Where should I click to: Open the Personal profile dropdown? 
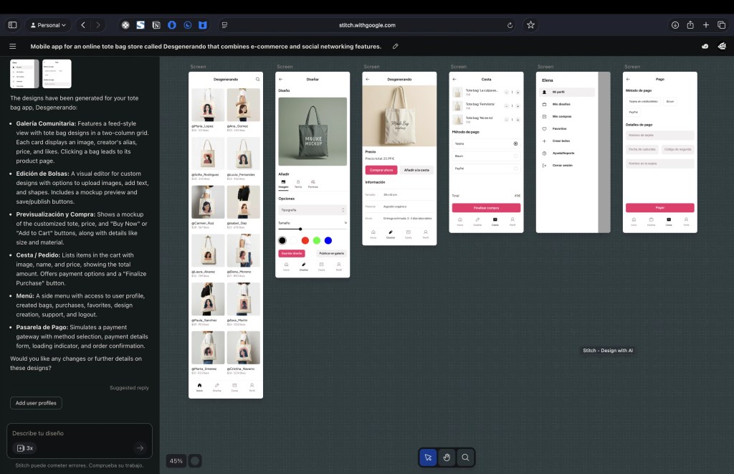[x=47, y=24]
